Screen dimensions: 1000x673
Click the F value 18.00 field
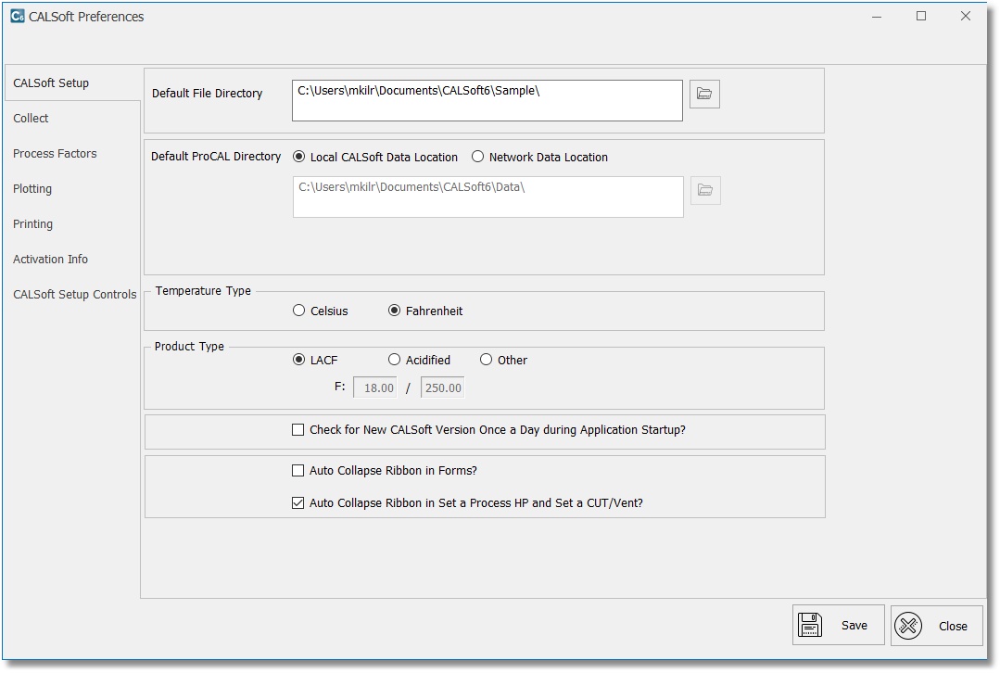(x=375, y=387)
